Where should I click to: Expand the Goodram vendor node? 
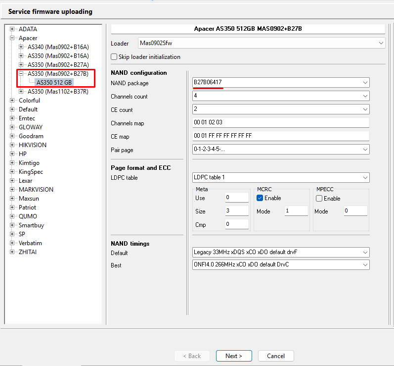click(12, 136)
